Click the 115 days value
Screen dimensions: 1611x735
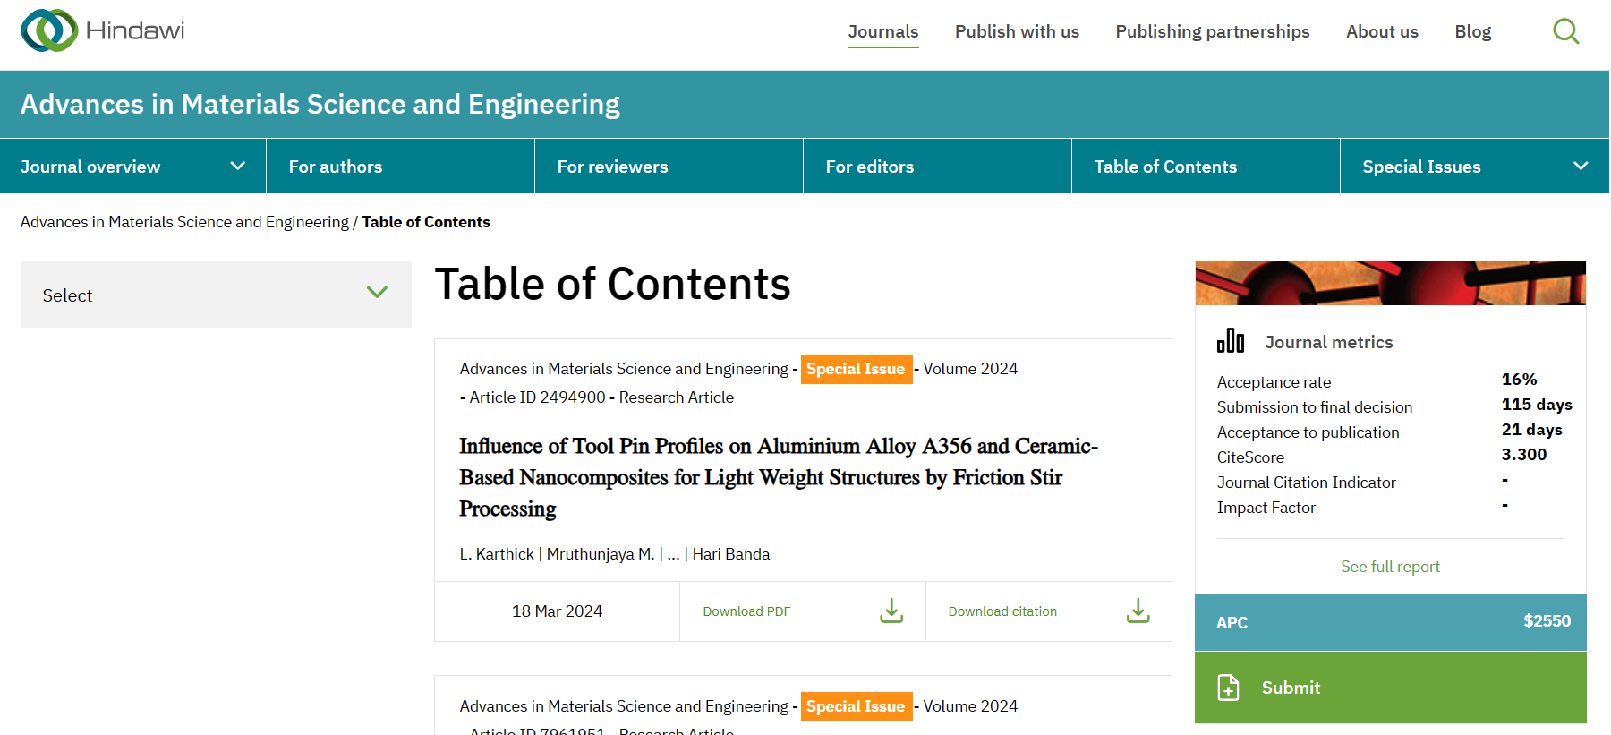pyautogui.click(x=1537, y=405)
